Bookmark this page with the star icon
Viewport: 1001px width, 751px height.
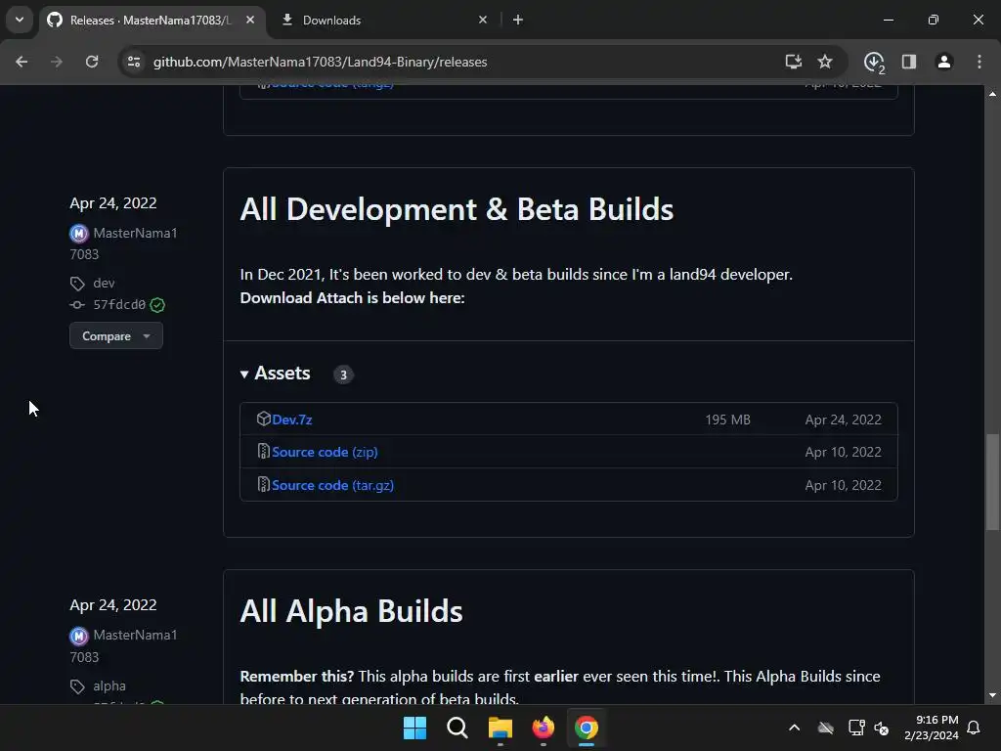click(825, 62)
